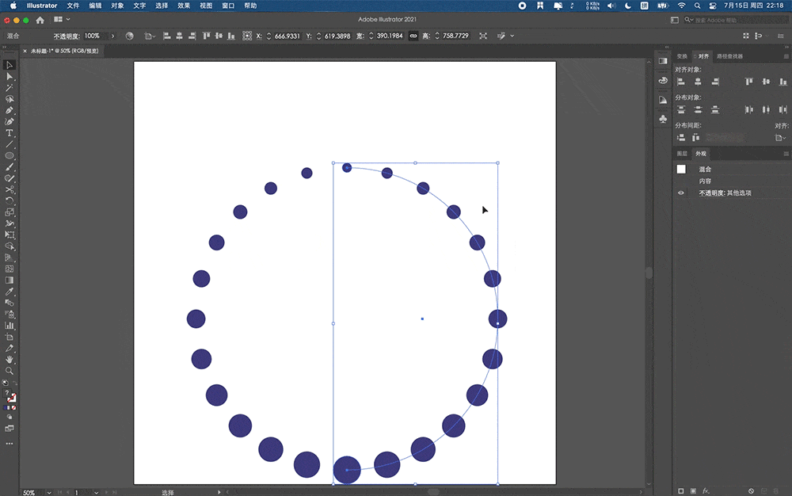Swap fill and stroke colors

pos(14,383)
